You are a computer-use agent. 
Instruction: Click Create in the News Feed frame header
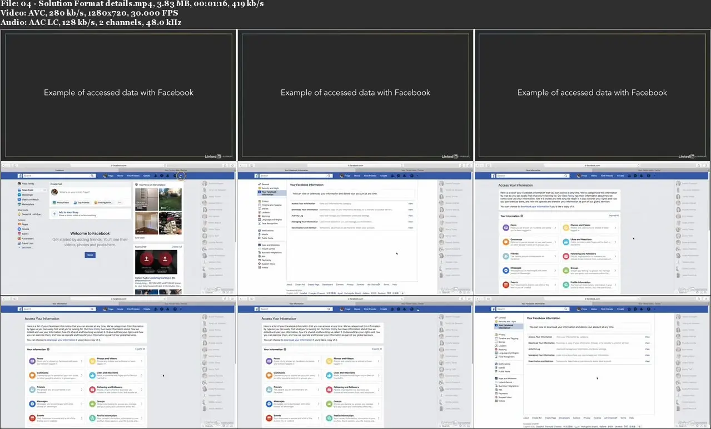click(x=147, y=176)
